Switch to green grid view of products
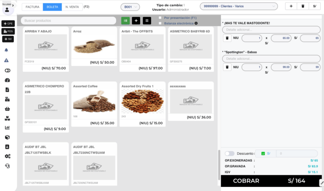Image resolution: width=324 pixels, height=191 pixels. click(125, 21)
